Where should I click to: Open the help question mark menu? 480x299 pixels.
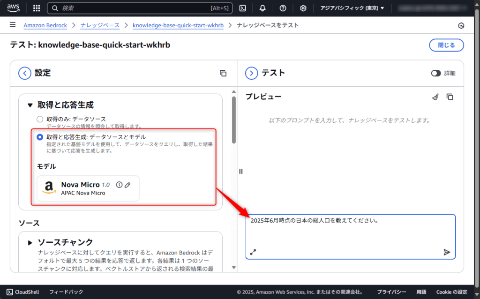pyautogui.click(x=283, y=8)
